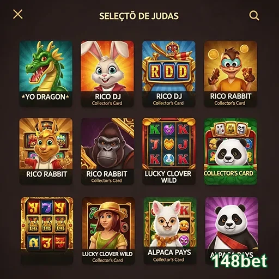Open the Lucky Clover Wild slot reels tile
Screen dimensions: 279x279
(x=169, y=151)
